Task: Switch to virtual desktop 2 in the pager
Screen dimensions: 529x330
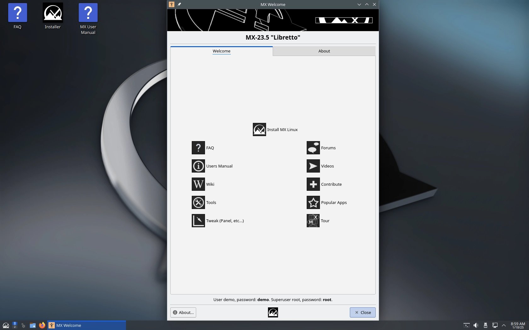Action: [x=14, y=327]
